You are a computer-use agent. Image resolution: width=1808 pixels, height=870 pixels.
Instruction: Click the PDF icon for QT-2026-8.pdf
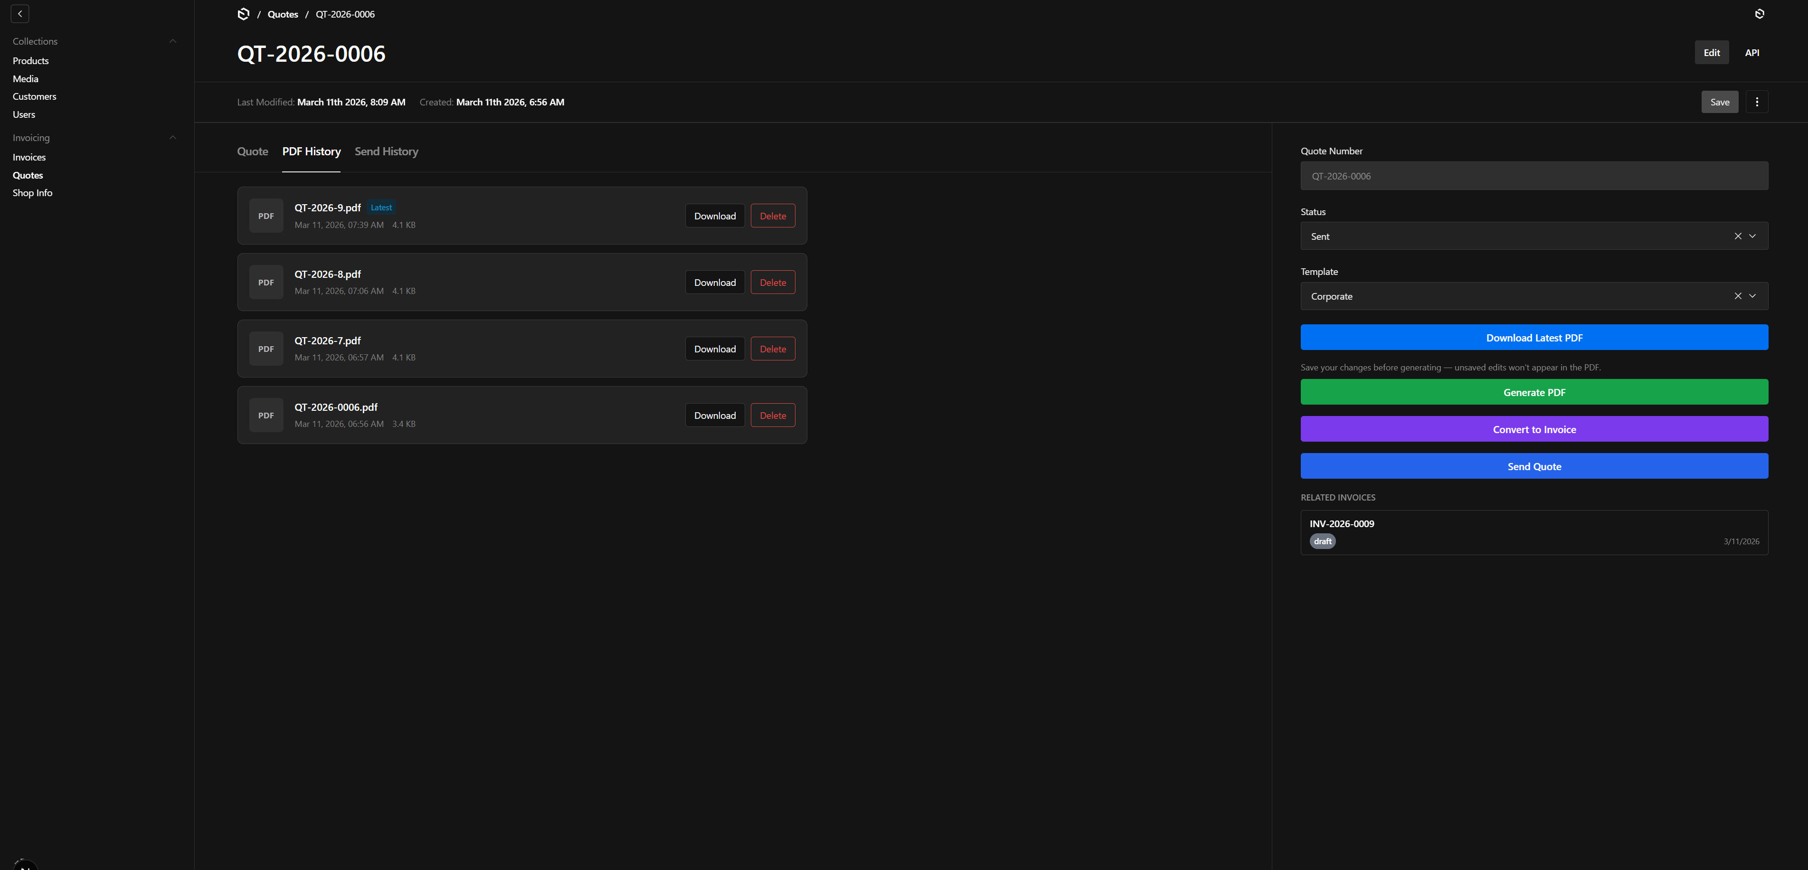pyautogui.click(x=266, y=282)
